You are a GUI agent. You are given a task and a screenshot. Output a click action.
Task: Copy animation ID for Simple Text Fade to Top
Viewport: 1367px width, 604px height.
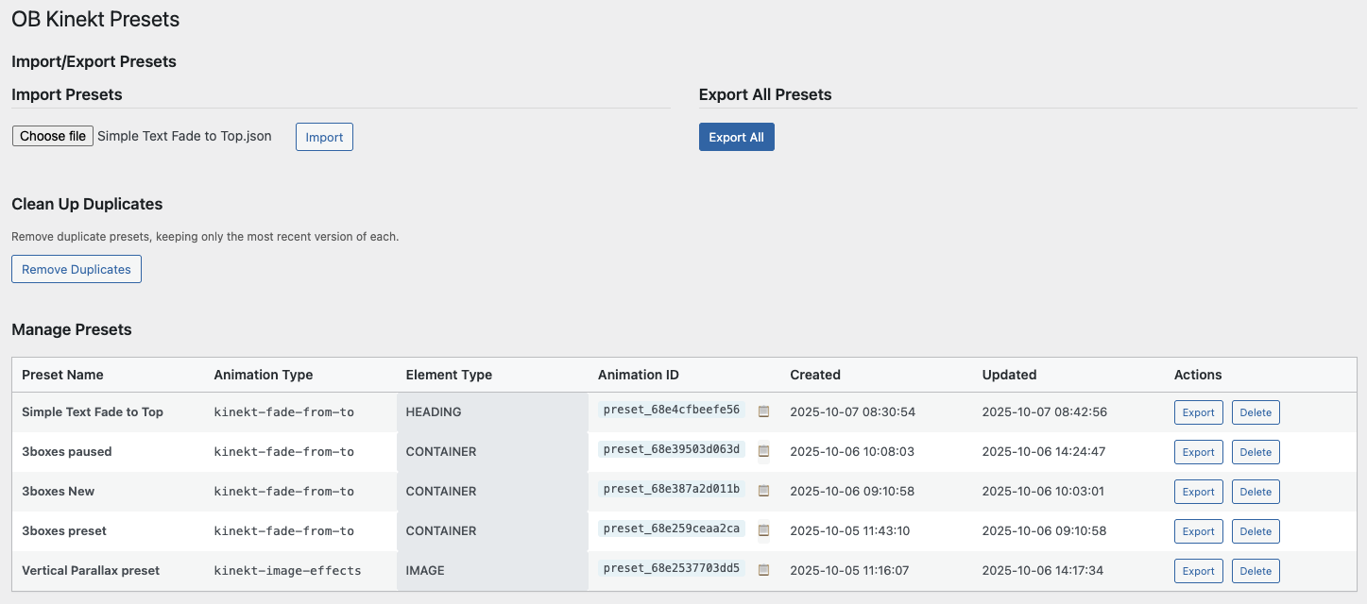[x=763, y=411]
